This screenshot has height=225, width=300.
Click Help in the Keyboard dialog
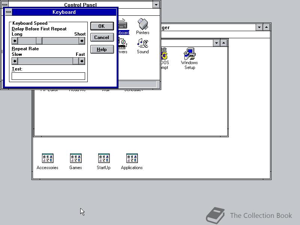tap(102, 49)
